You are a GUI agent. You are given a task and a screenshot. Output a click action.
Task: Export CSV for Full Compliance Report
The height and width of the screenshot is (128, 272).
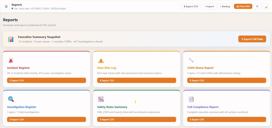pos(226,119)
